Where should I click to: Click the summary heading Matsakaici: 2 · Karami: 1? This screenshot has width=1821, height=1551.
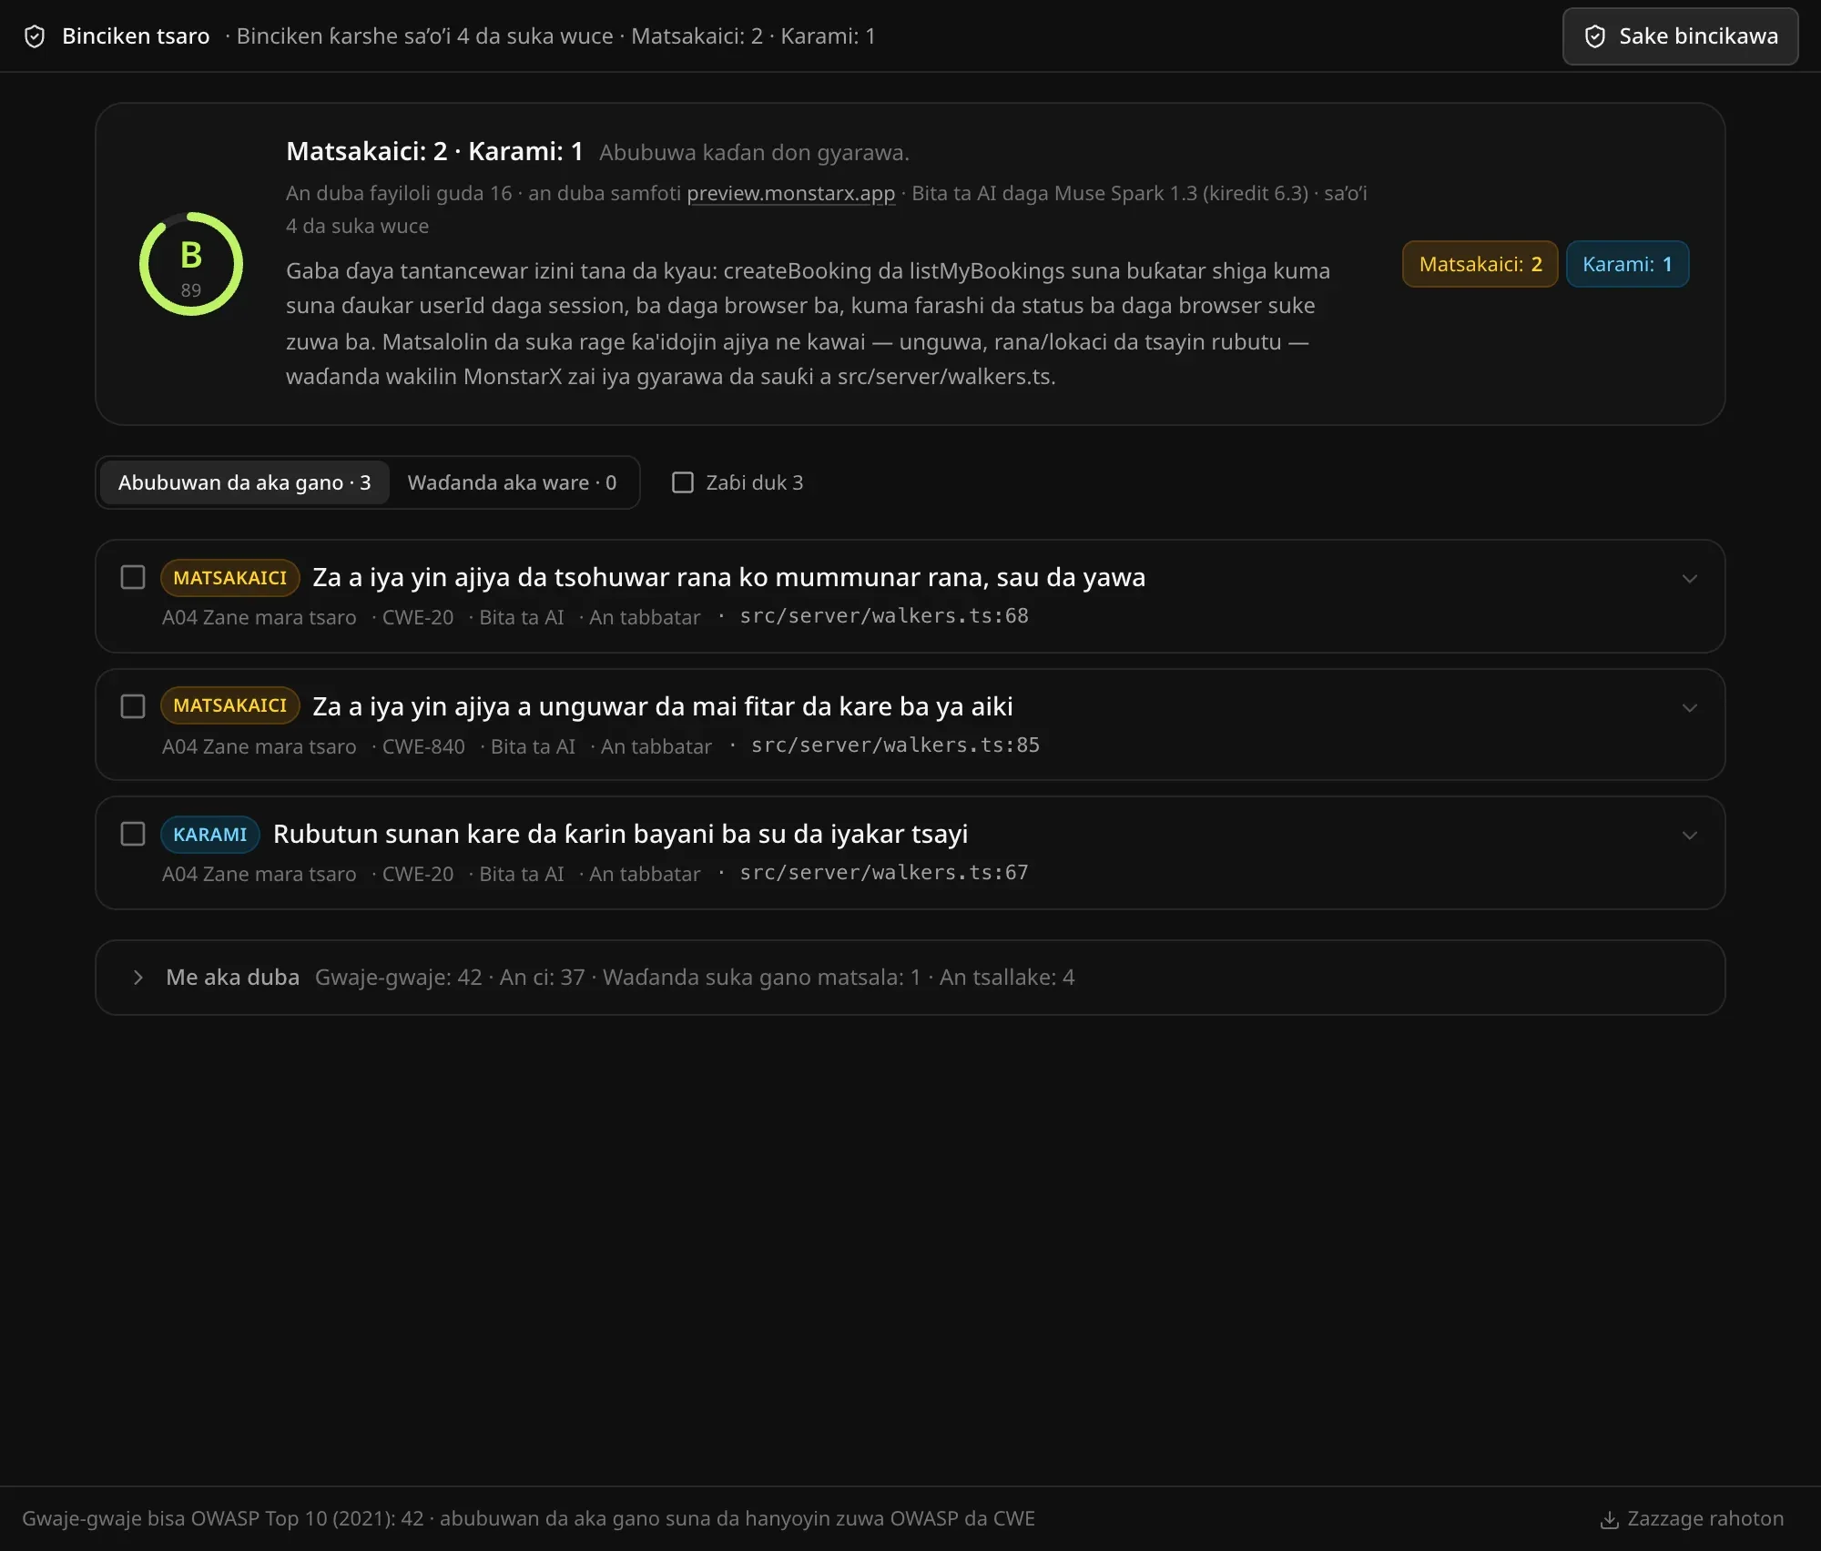pos(434,151)
